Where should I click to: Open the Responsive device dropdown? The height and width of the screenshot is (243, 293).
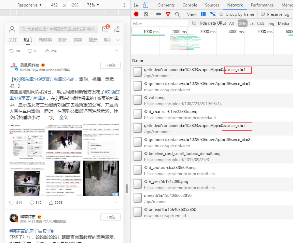29,5
